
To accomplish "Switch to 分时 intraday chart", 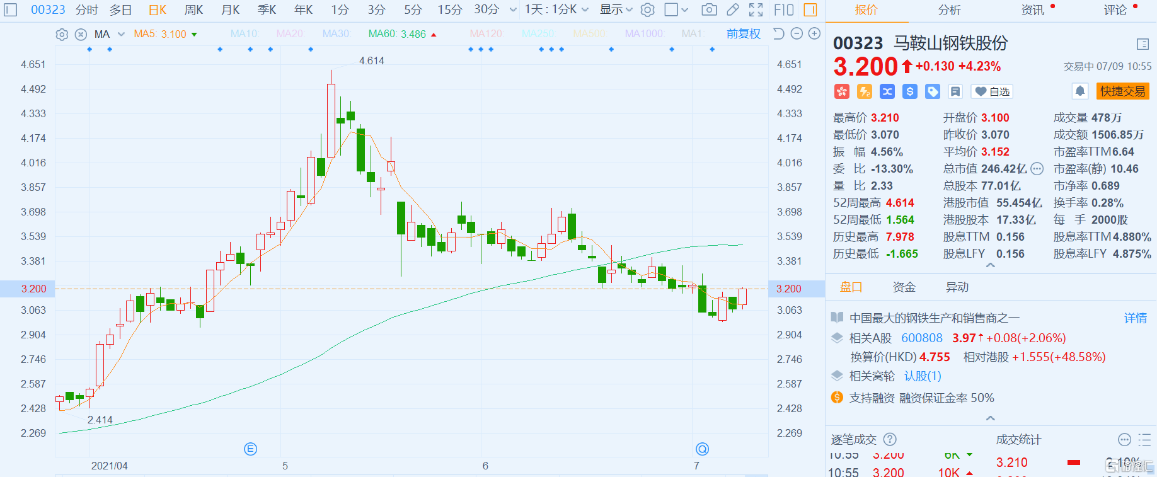I will click(x=87, y=9).
